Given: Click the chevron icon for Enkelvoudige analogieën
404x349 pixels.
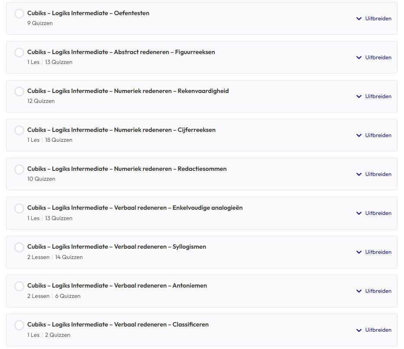Looking at the screenshot, I should tap(359, 213).
